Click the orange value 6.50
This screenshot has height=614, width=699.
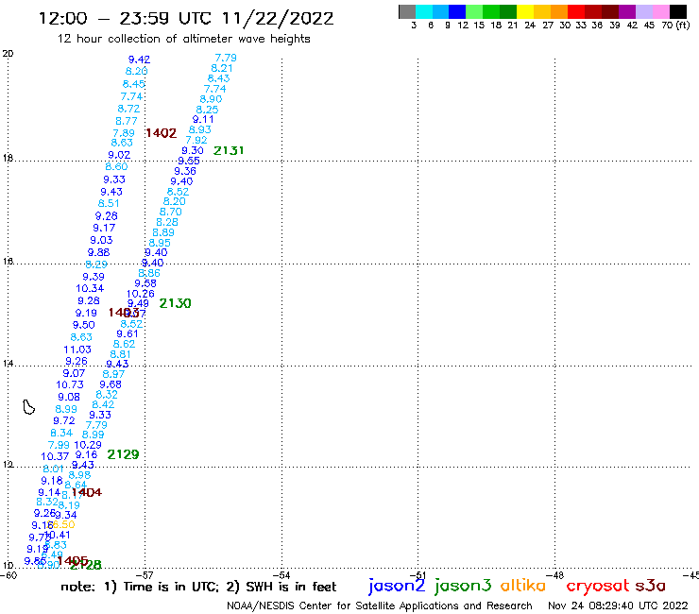[x=63, y=525]
